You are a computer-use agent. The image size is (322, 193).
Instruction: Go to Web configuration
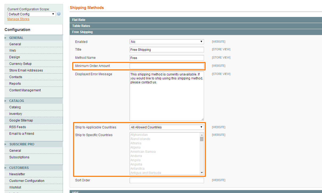tap(12, 51)
